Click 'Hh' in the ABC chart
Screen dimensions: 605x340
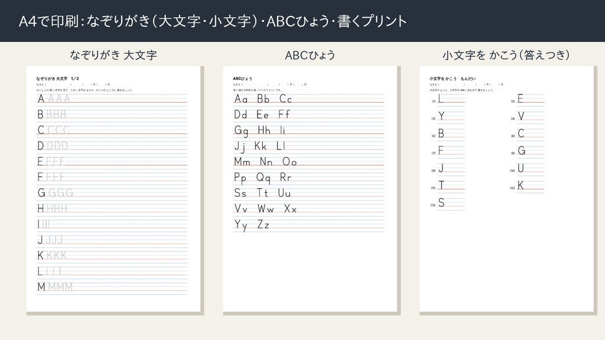coord(264,130)
